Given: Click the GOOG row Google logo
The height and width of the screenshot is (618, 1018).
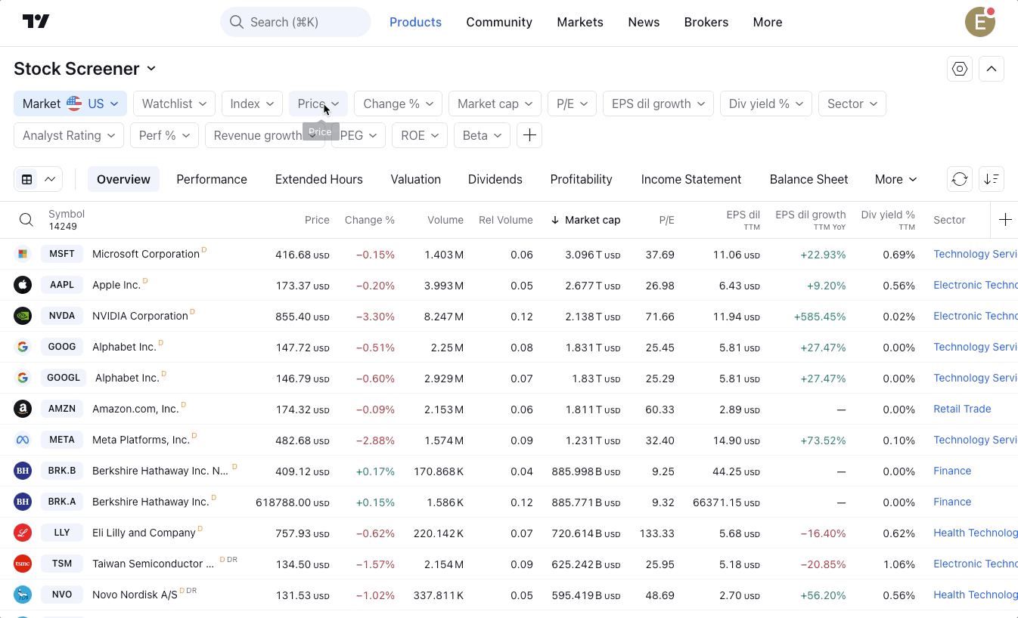Looking at the screenshot, I should pyautogui.click(x=23, y=347).
